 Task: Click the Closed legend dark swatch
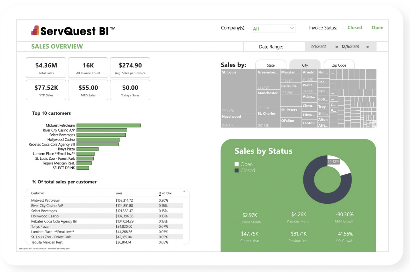[x=236, y=171]
